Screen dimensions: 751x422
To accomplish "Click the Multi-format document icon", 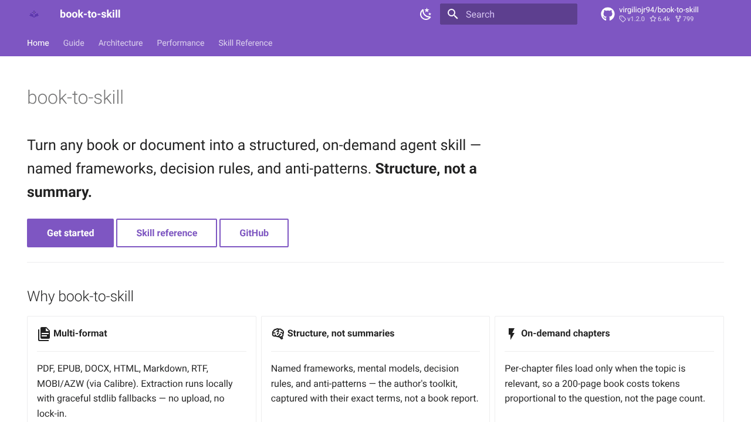I will [x=44, y=333].
